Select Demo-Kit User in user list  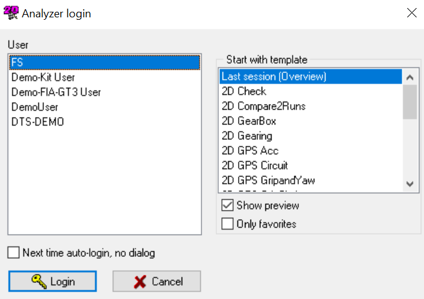[x=42, y=77]
